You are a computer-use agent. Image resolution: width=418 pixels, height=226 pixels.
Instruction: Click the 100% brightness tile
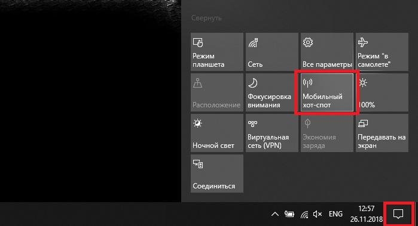382,92
